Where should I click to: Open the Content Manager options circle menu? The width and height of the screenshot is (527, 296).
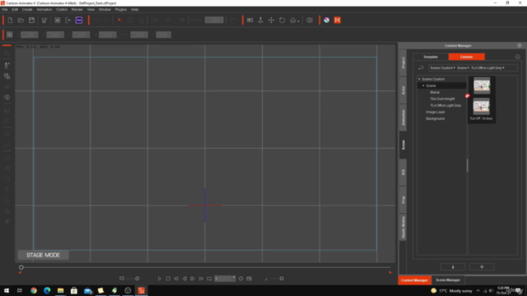[x=518, y=57]
